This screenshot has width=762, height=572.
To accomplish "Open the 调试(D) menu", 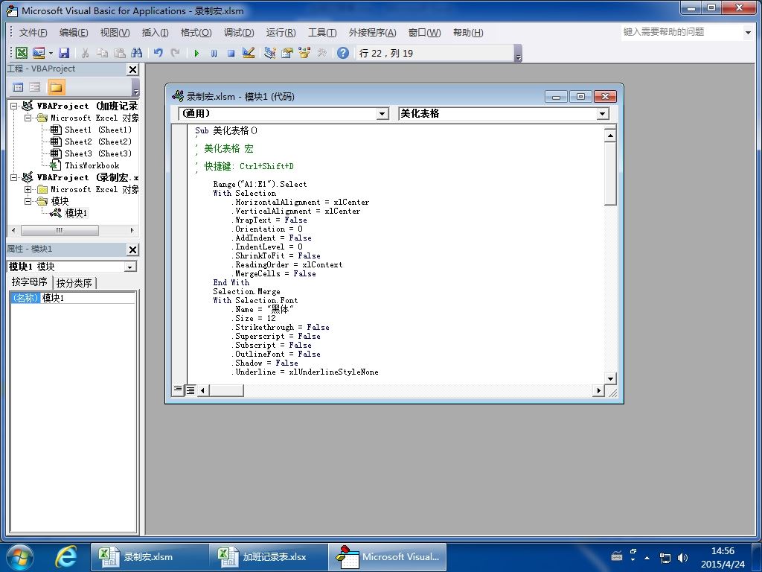I will [239, 33].
